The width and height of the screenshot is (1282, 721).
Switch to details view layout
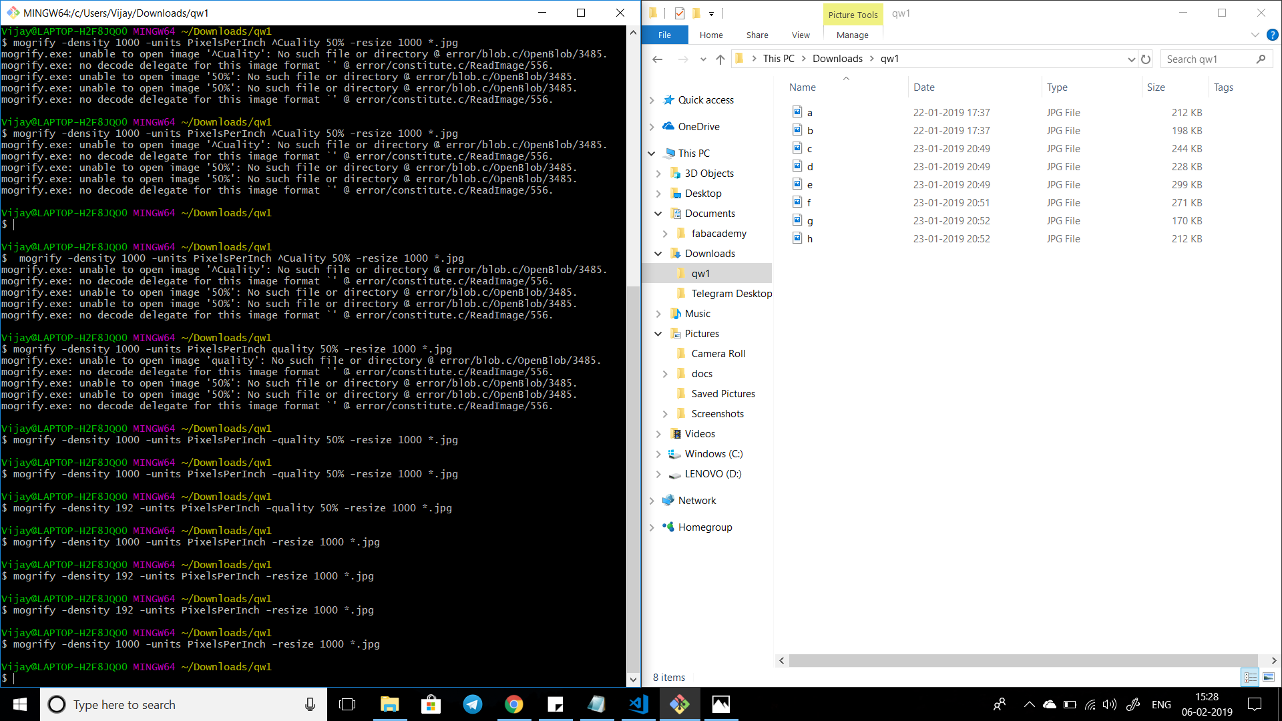click(1250, 677)
